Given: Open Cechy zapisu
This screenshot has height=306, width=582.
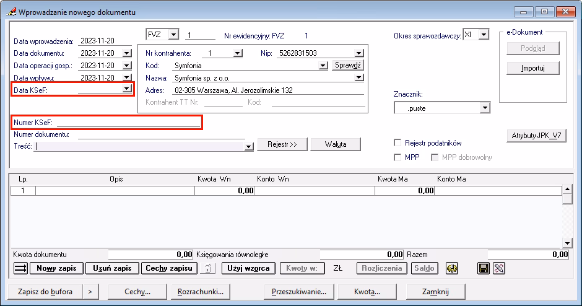Looking at the screenshot, I should coord(169,268).
